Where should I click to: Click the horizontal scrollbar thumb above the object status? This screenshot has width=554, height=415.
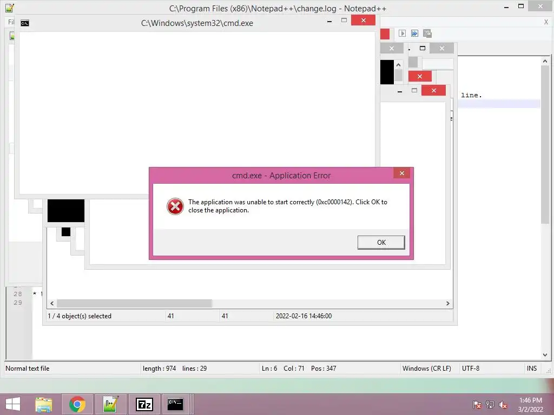tap(134, 304)
